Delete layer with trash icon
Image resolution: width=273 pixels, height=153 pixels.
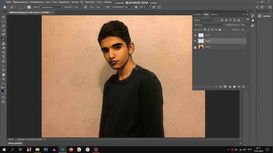244,87
